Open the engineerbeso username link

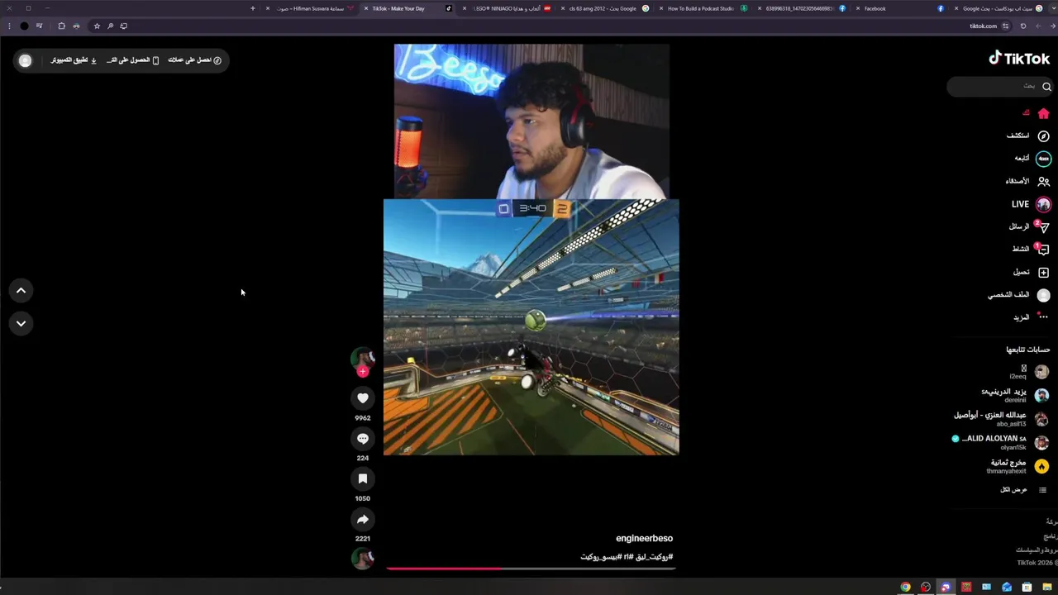pos(644,539)
